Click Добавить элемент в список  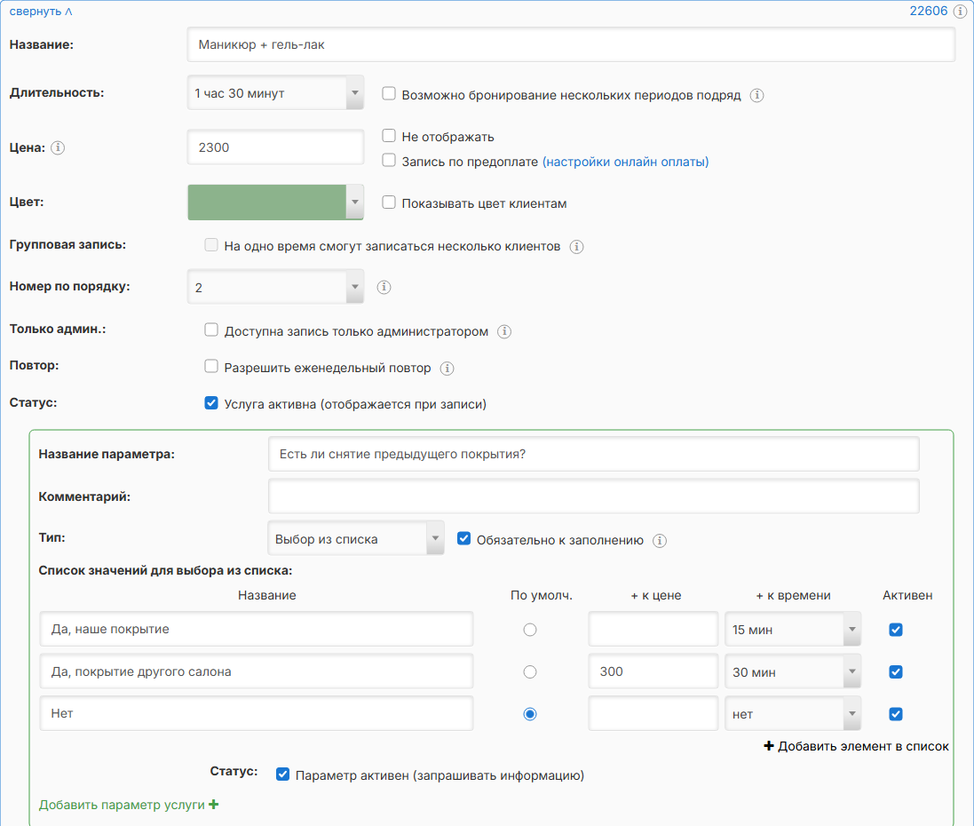856,746
